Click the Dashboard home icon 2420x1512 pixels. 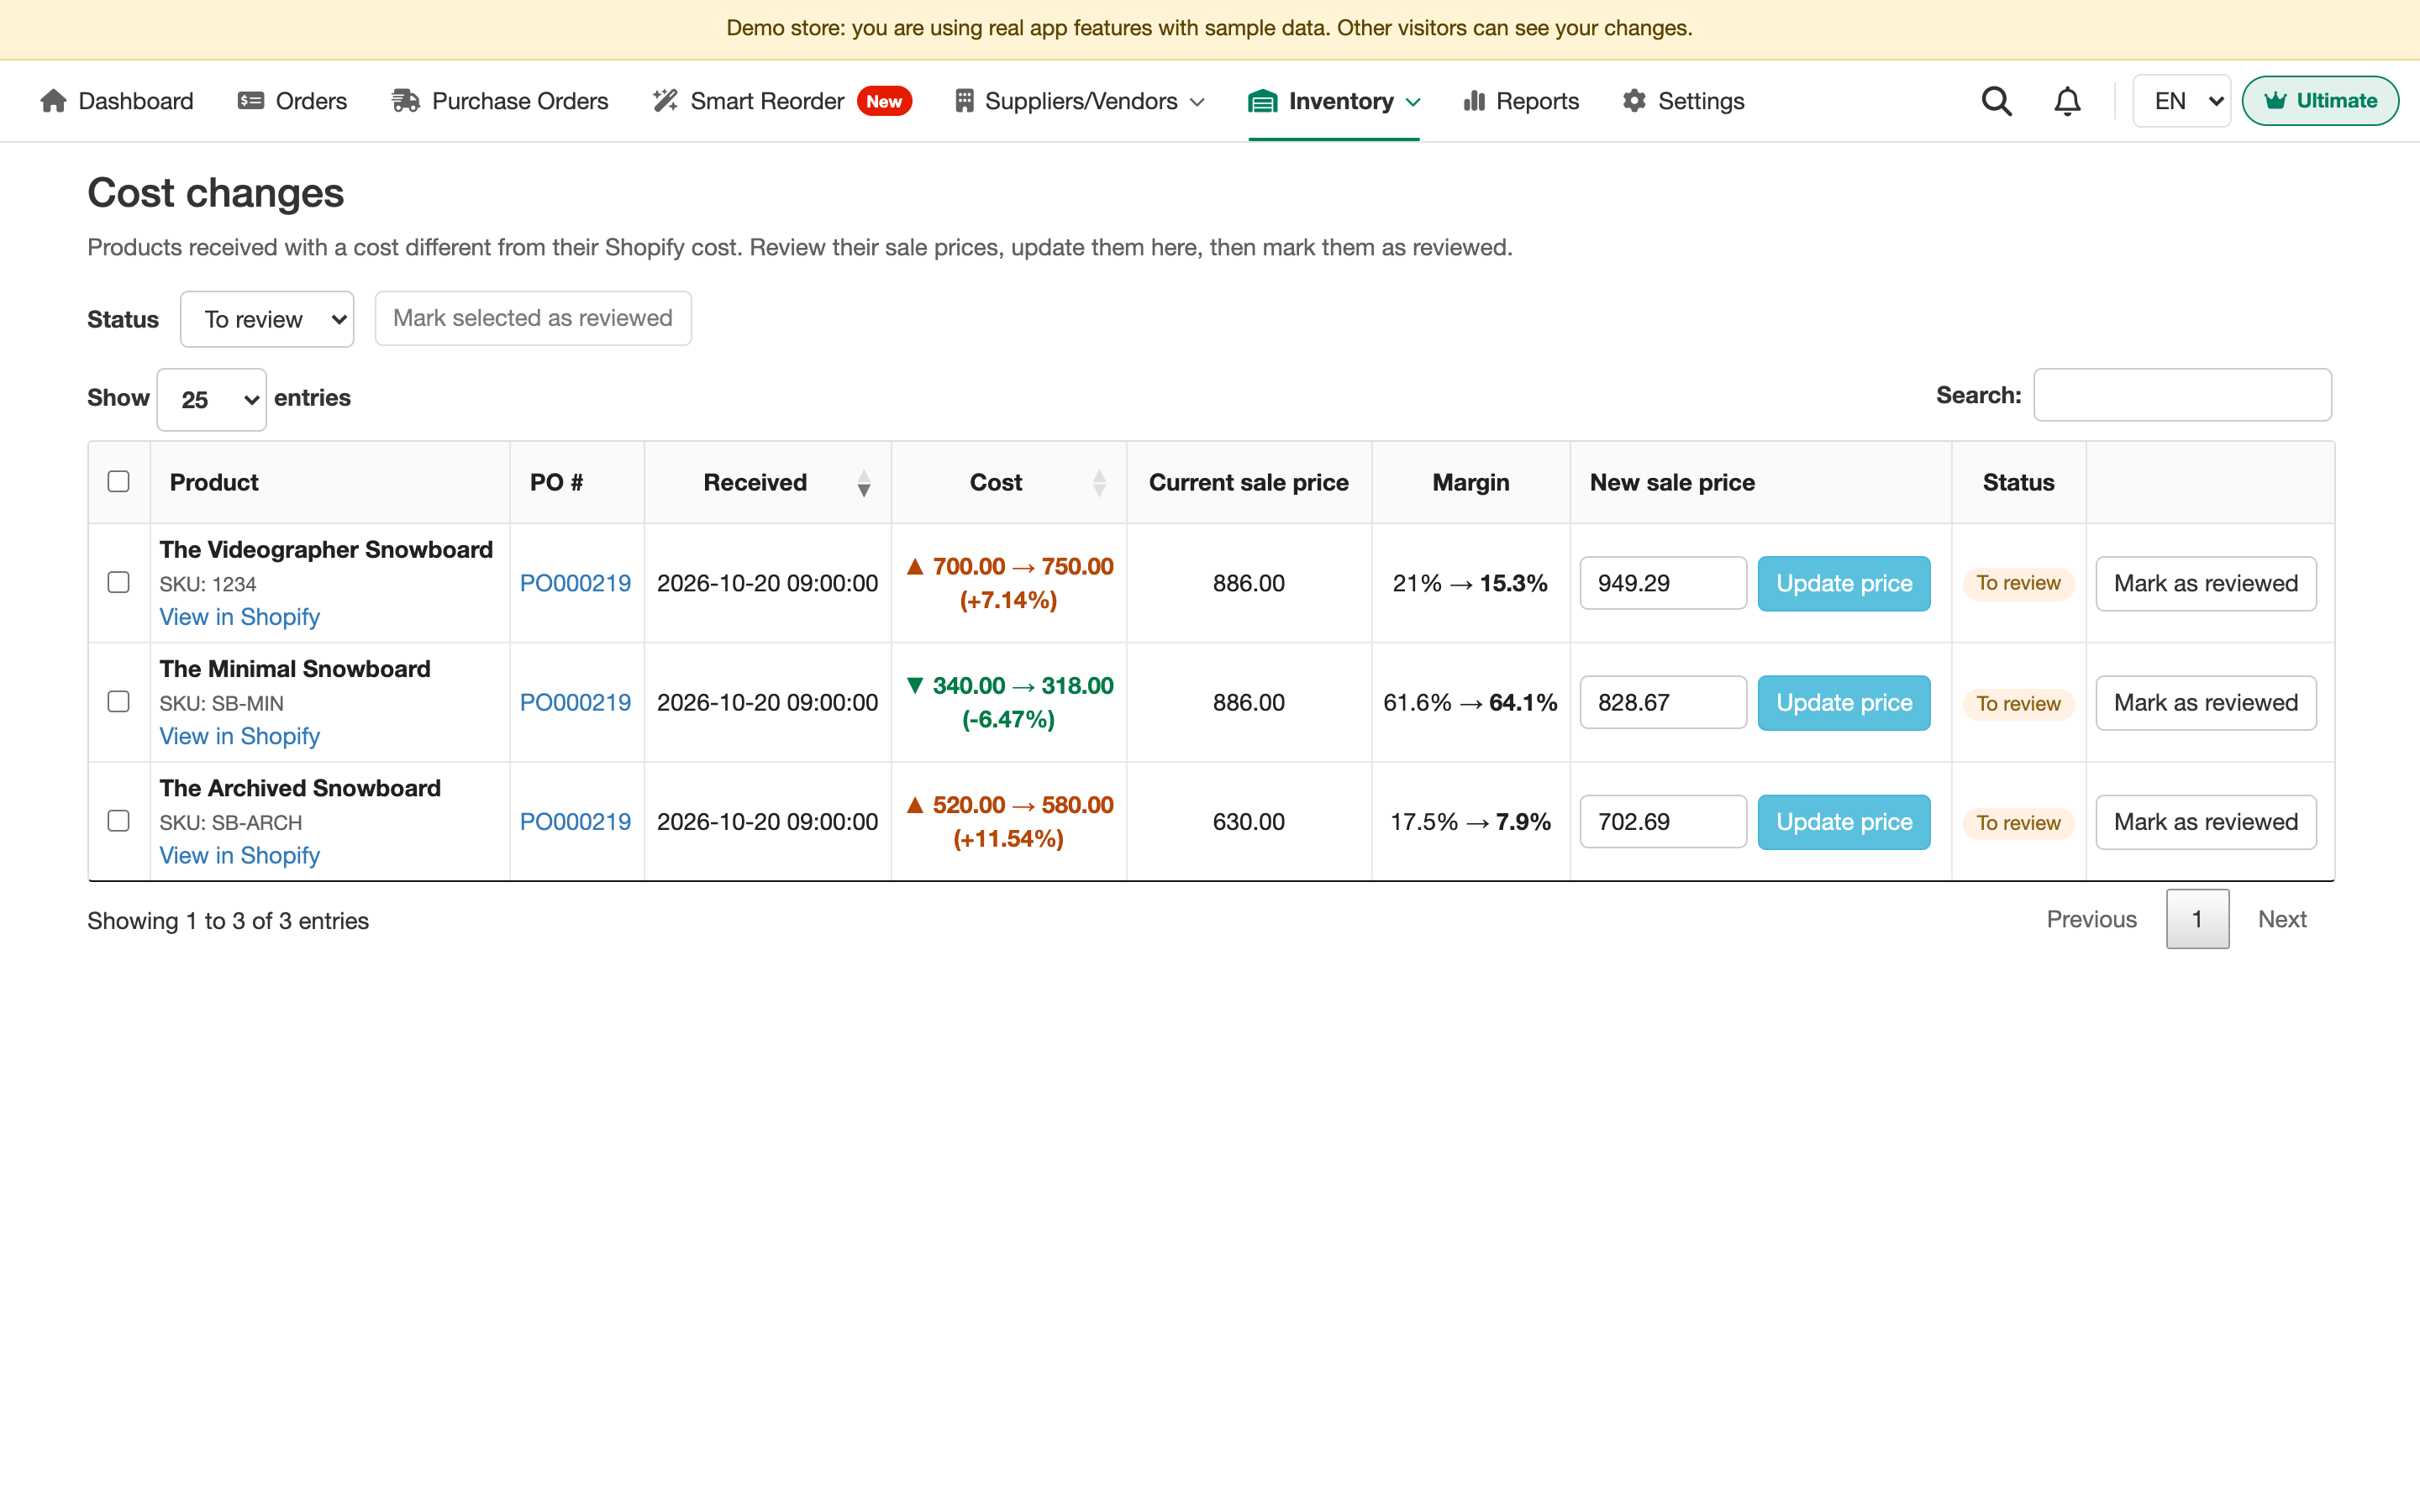tap(53, 101)
